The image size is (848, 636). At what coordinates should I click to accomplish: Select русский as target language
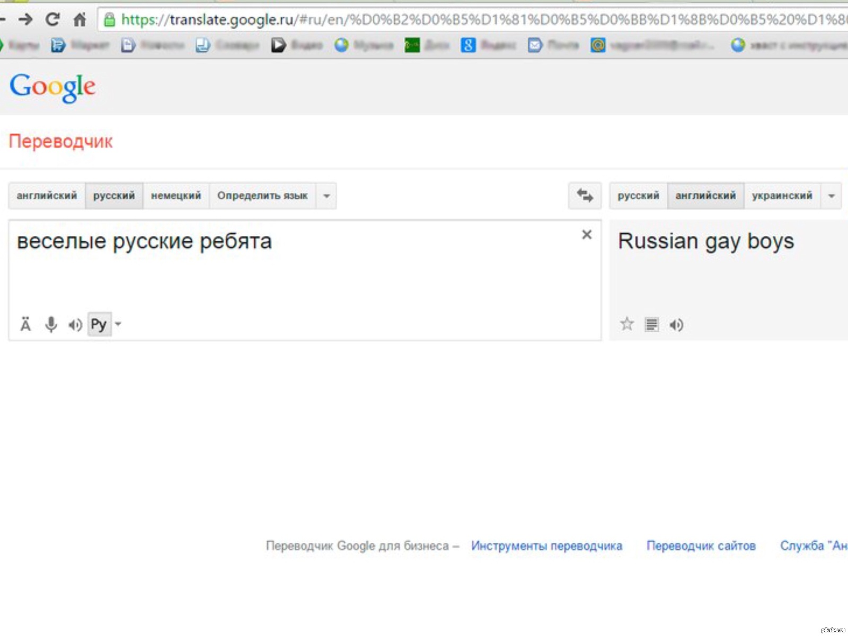pyautogui.click(x=639, y=196)
